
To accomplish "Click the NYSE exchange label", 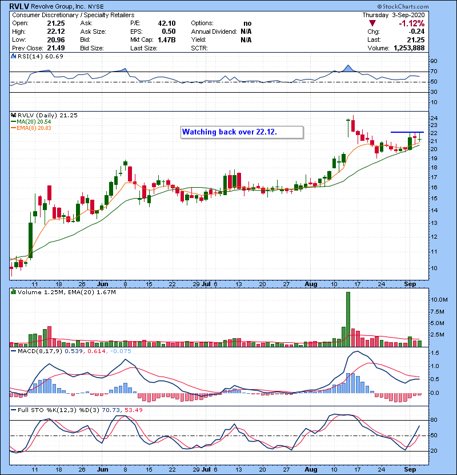I will (95, 7).
